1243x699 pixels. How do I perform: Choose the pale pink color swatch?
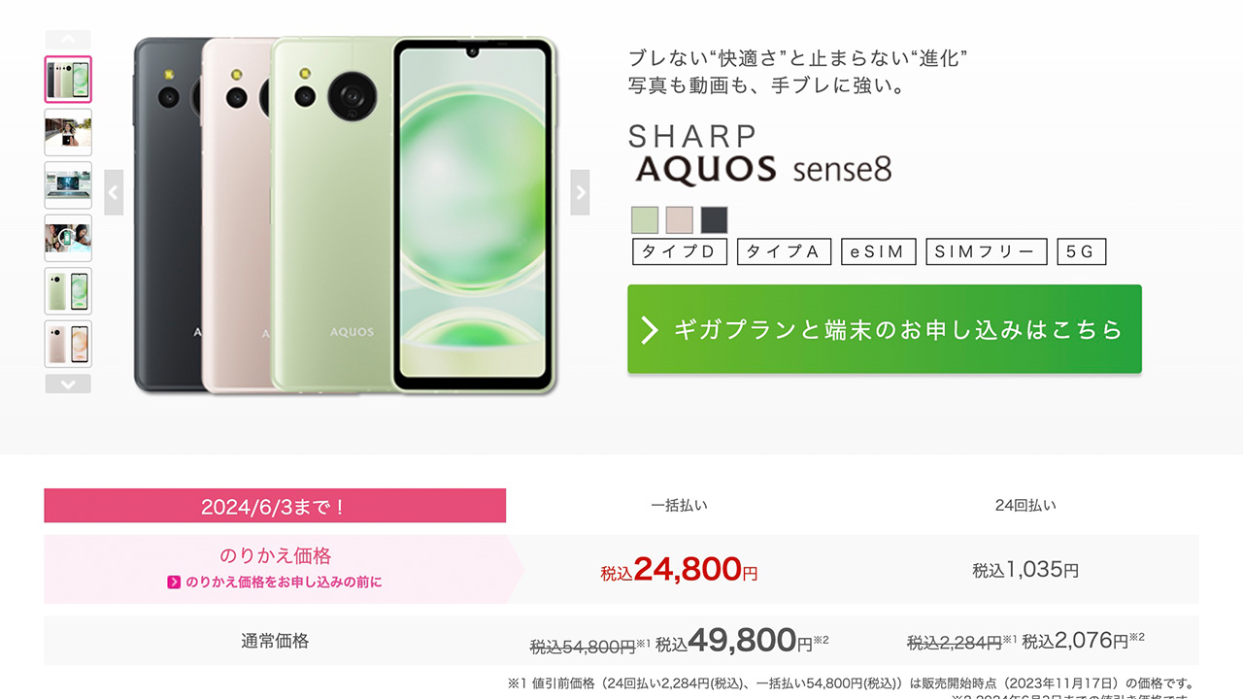click(x=680, y=219)
